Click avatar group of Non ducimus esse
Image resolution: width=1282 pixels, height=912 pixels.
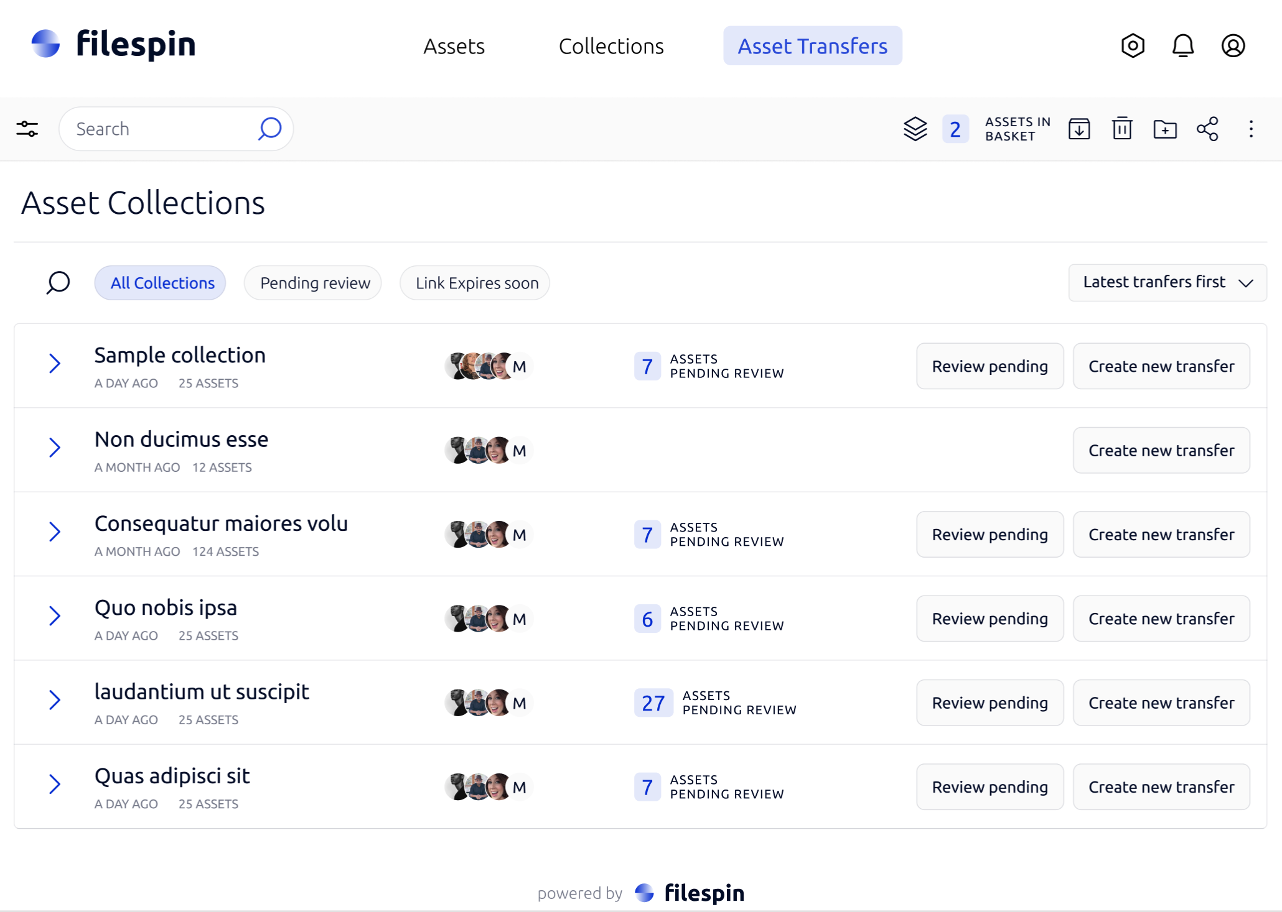(x=489, y=450)
